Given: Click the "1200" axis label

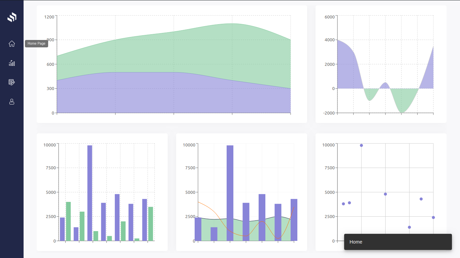Looking at the screenshot, I should (49, 16).
